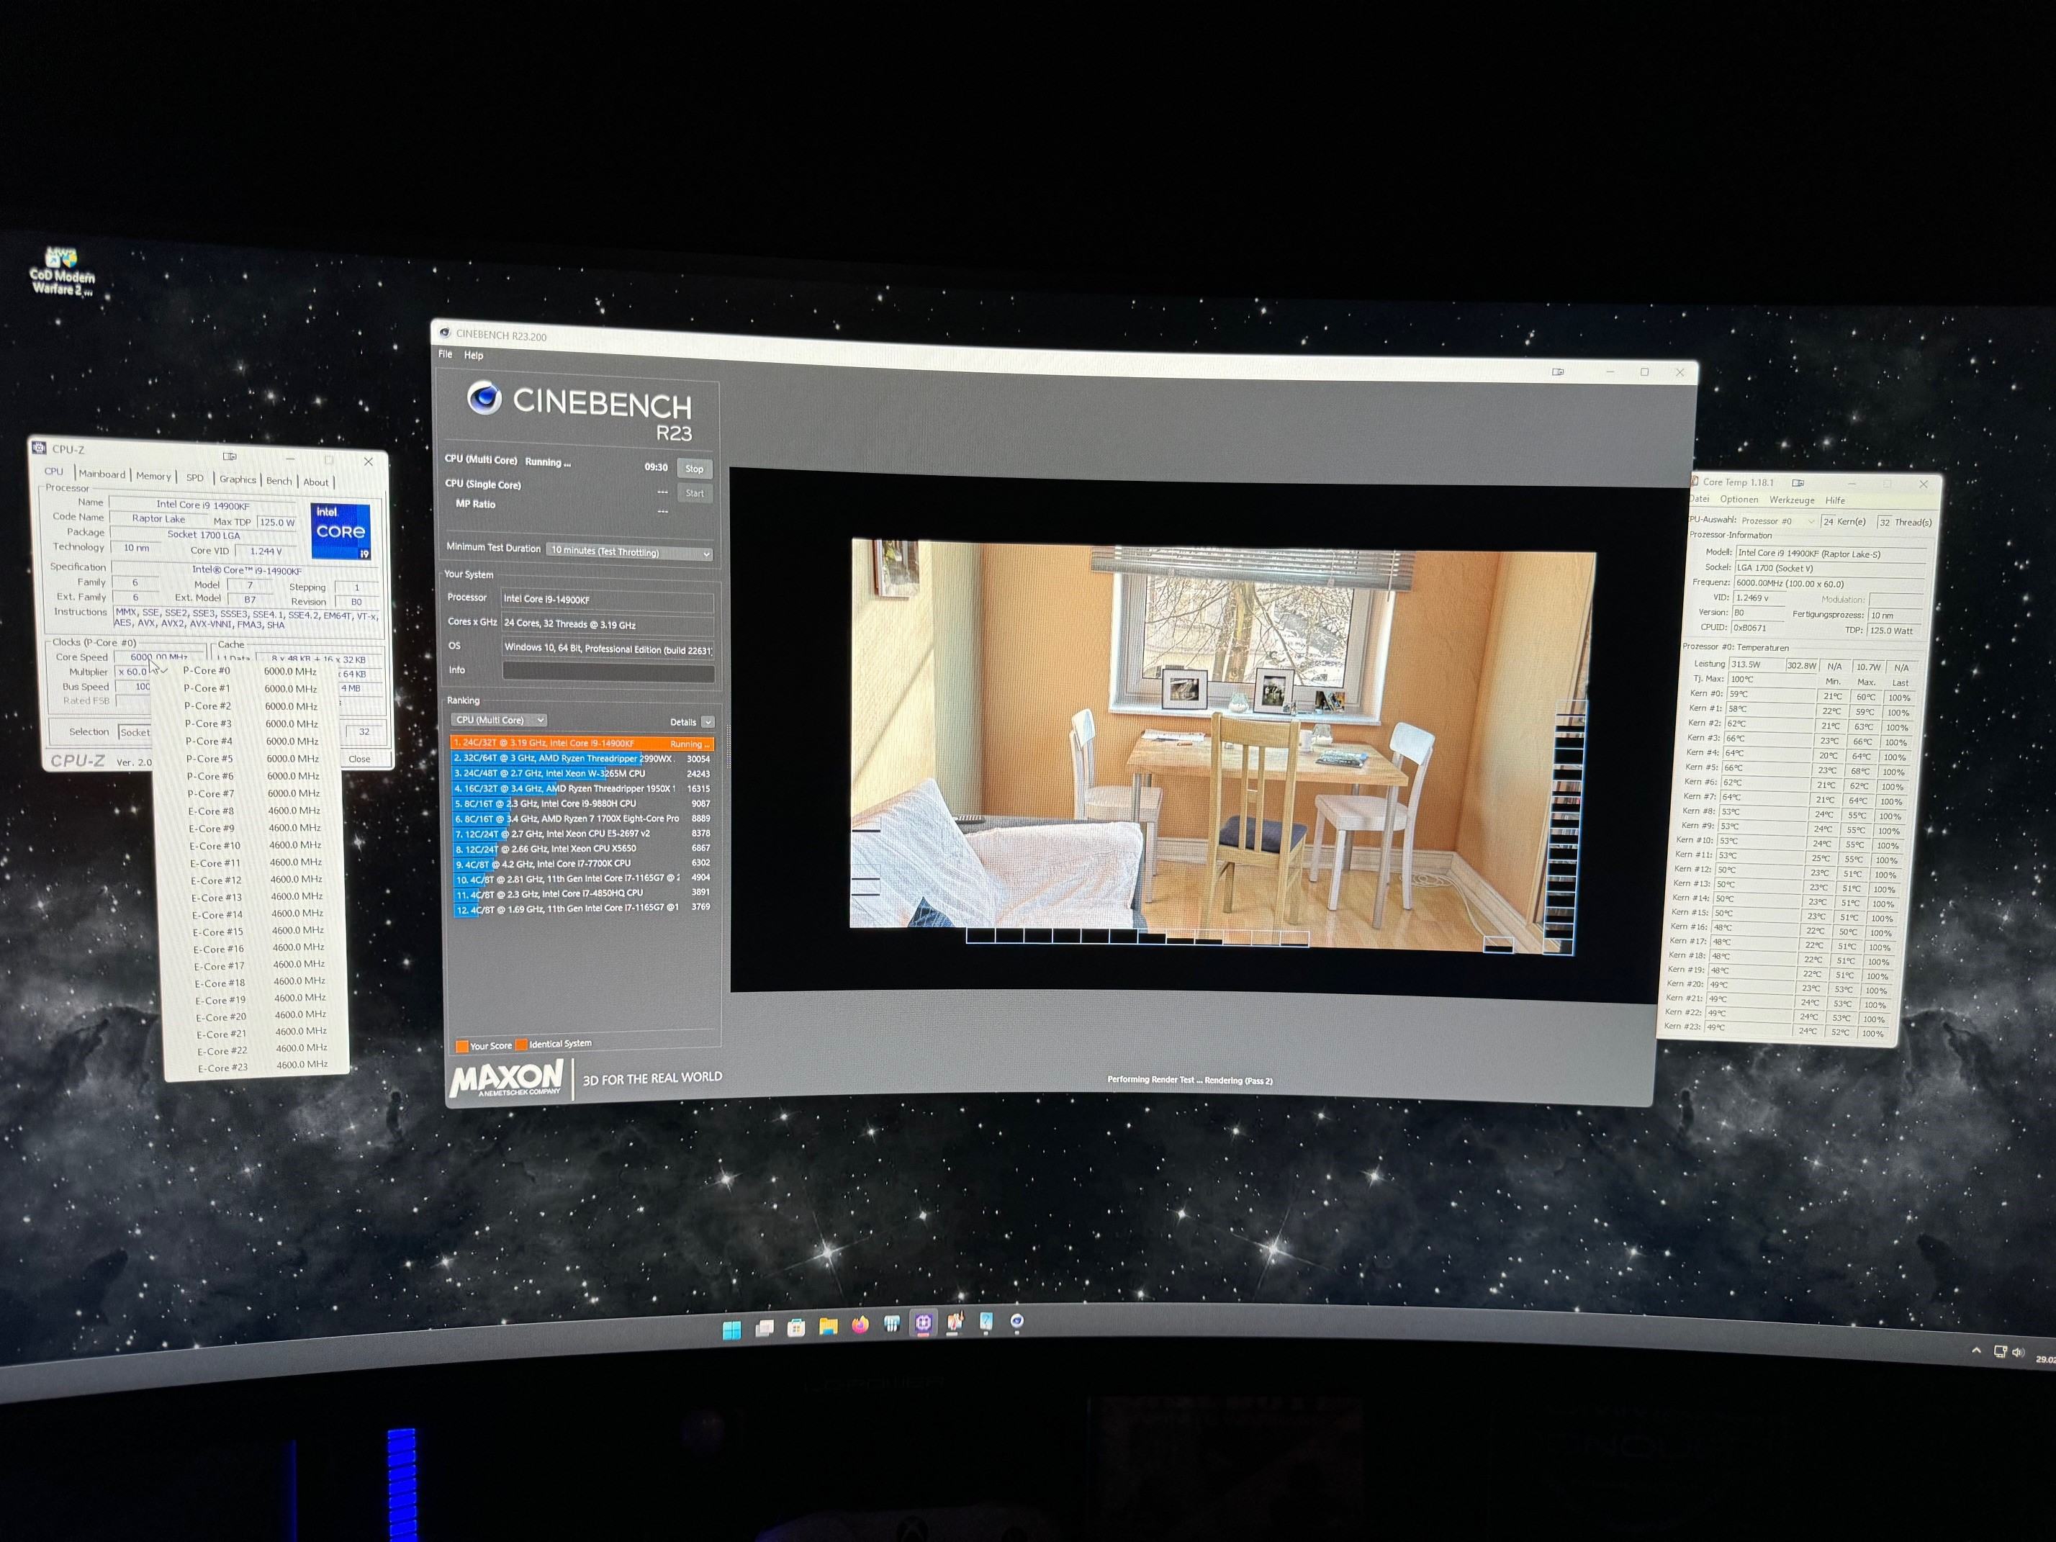This screenshot has width=2056, height=1542.
Task: Click the Cinebench R23 logo sphere
Action: pyautogui.click(x=484, y=398)
